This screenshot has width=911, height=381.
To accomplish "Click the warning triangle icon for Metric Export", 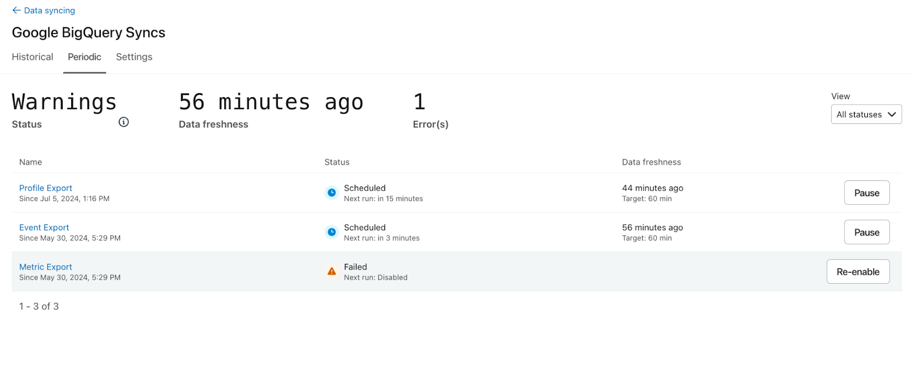I will click(x=331, y=272).
